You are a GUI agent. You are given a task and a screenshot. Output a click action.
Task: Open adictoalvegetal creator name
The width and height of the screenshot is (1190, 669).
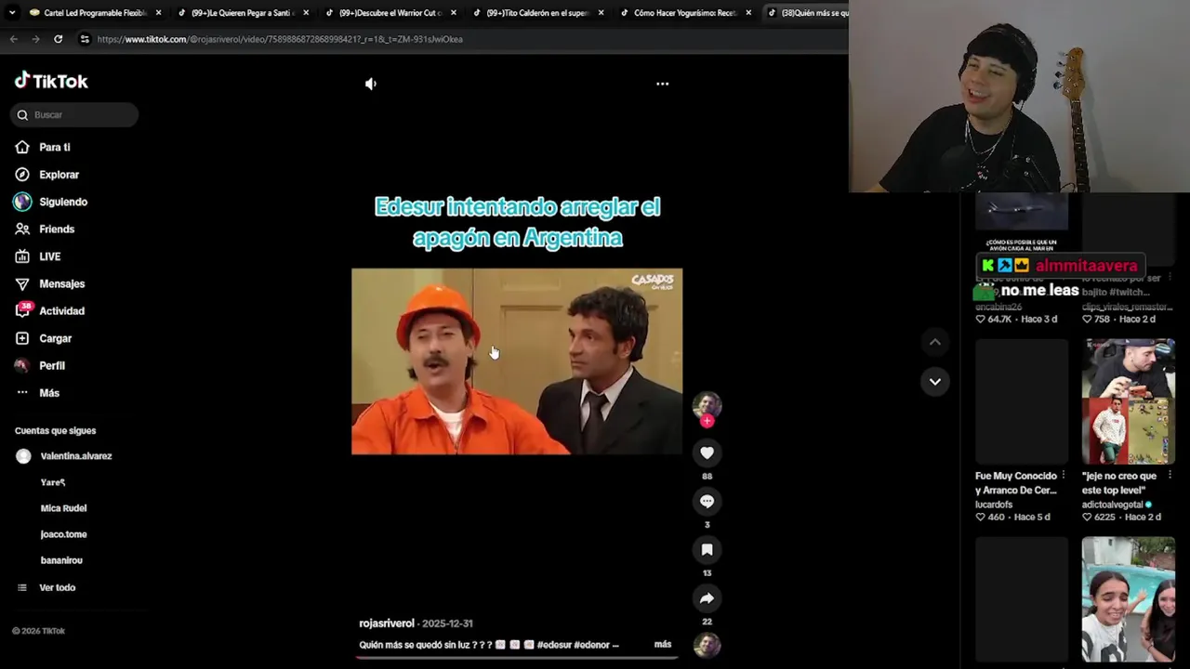click(x=1113, y=505)
